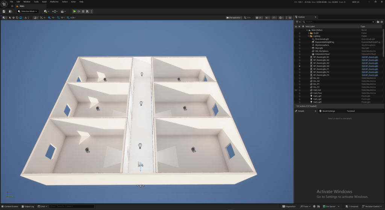Collapse the Lighting folder in Outliner
The image size is (385, 210).
coord(309,36)
